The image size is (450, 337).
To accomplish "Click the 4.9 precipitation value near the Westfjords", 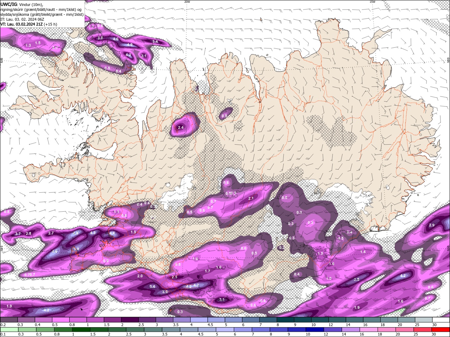I will tap(130, 45).
